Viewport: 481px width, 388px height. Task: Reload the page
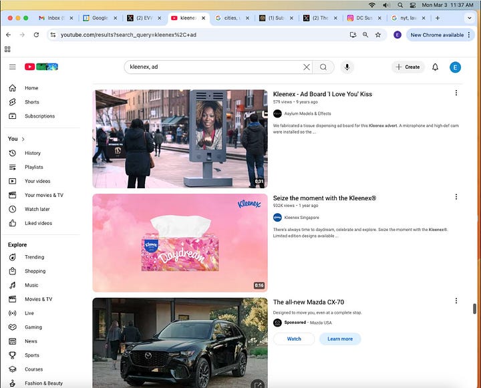point(36,35)
